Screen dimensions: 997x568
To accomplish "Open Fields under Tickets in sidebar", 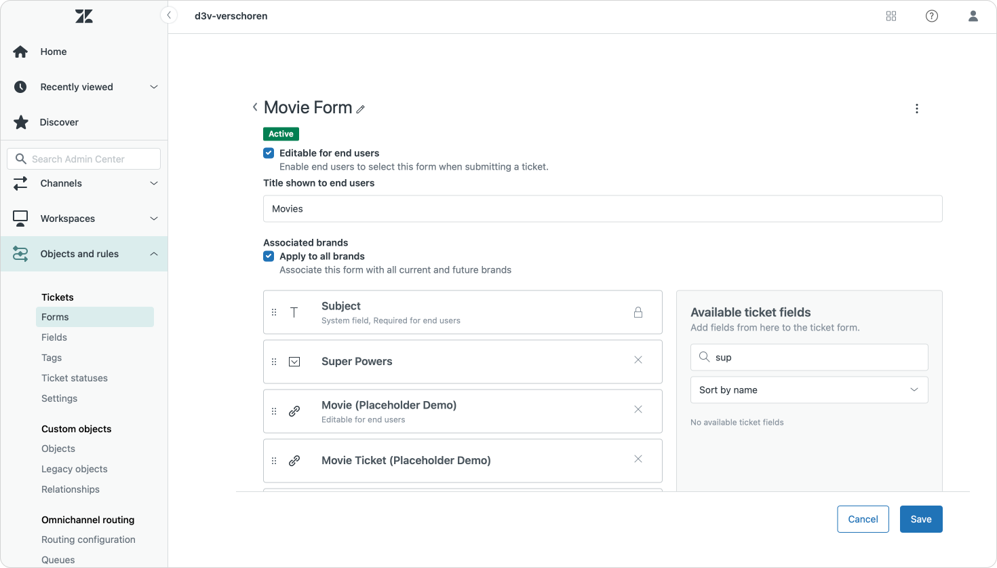I will coord(54,337).
